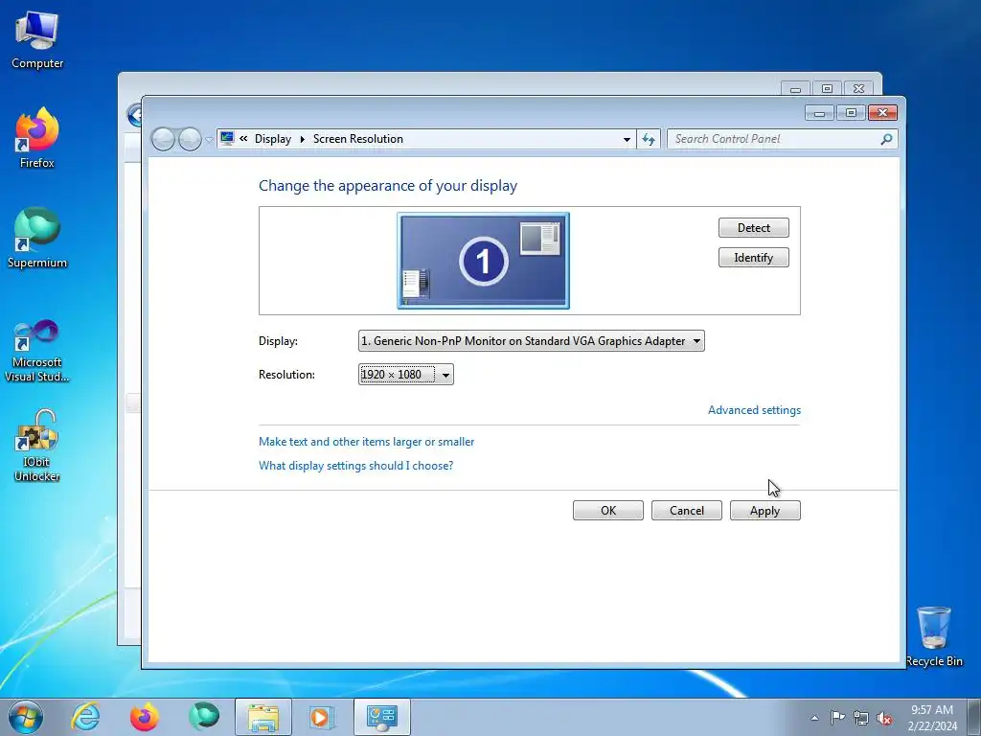This screenshot has height=736, width=981.
Task: Maximize the Screen Resolution window
Action: (851, 112)
